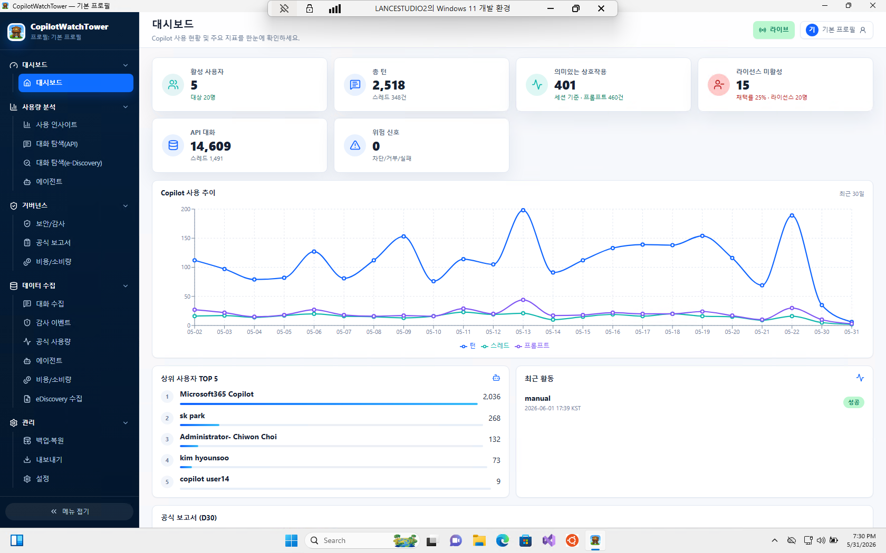This screenshot has width=886, height=553.
Task: Toggle the 턴 series in chart legend
Action: 468,346
